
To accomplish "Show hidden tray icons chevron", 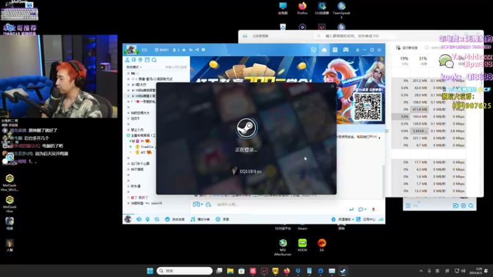I will point(421,271).
